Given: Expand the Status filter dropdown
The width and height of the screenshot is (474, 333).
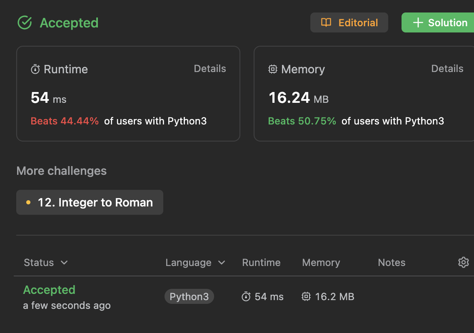Looking at the screenshot, I should (x=64, y=263).
